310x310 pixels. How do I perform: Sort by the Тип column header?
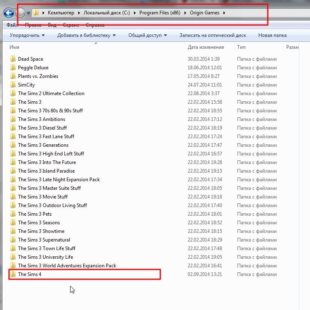(x=241, y=47)
